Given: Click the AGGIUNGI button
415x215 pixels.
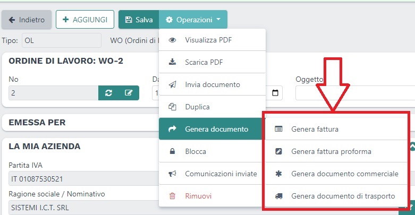Looking at the screenshot, I should 84,20.
